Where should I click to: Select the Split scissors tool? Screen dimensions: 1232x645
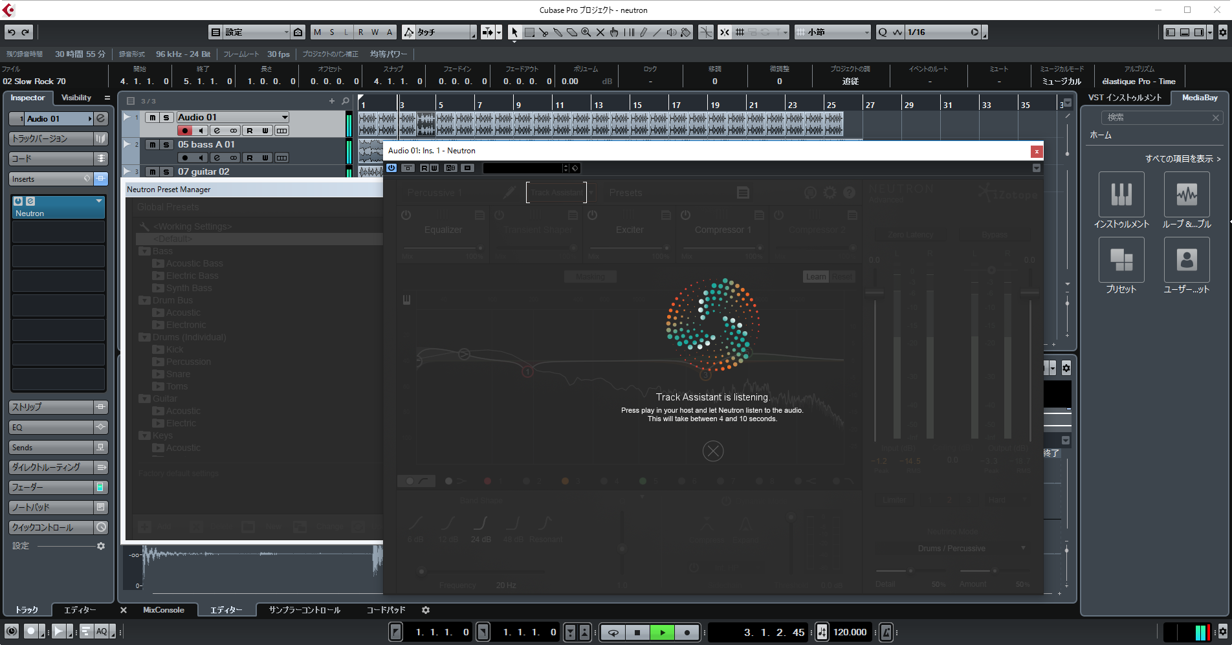click(x=544, y=32)
